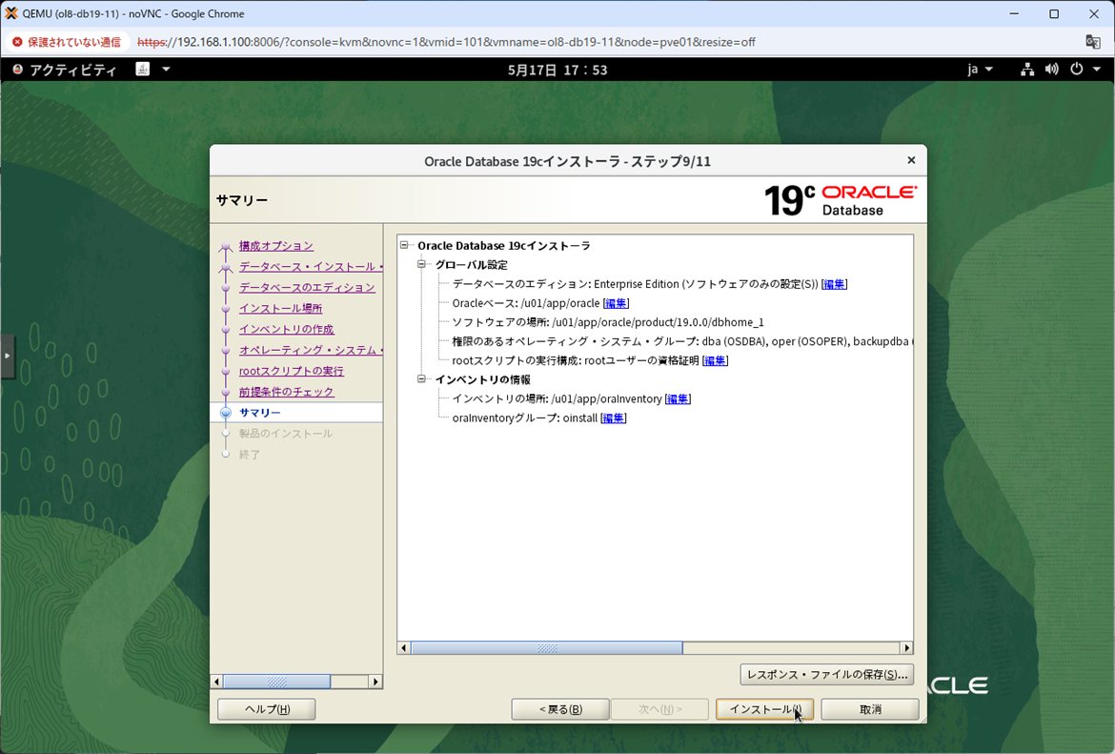Go to オペレーティング・システム step
1115x754 pixels.
[311, 350]
